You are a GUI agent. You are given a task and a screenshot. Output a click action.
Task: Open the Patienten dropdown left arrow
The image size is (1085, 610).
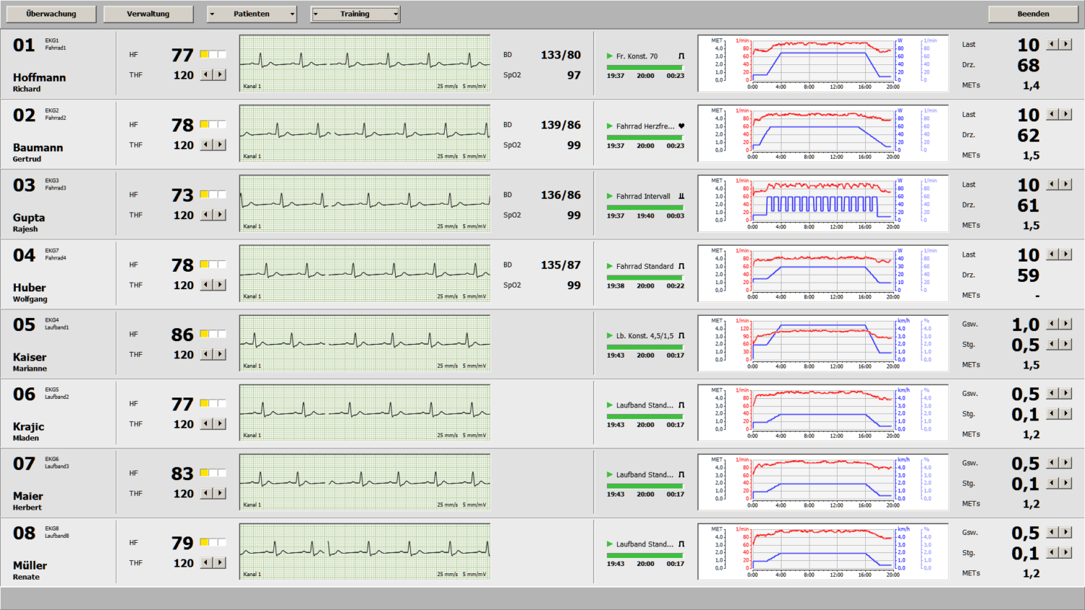(x=212, y=14)
